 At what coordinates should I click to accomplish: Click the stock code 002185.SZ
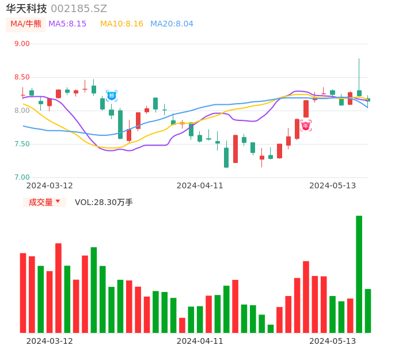tap(79, 9)
